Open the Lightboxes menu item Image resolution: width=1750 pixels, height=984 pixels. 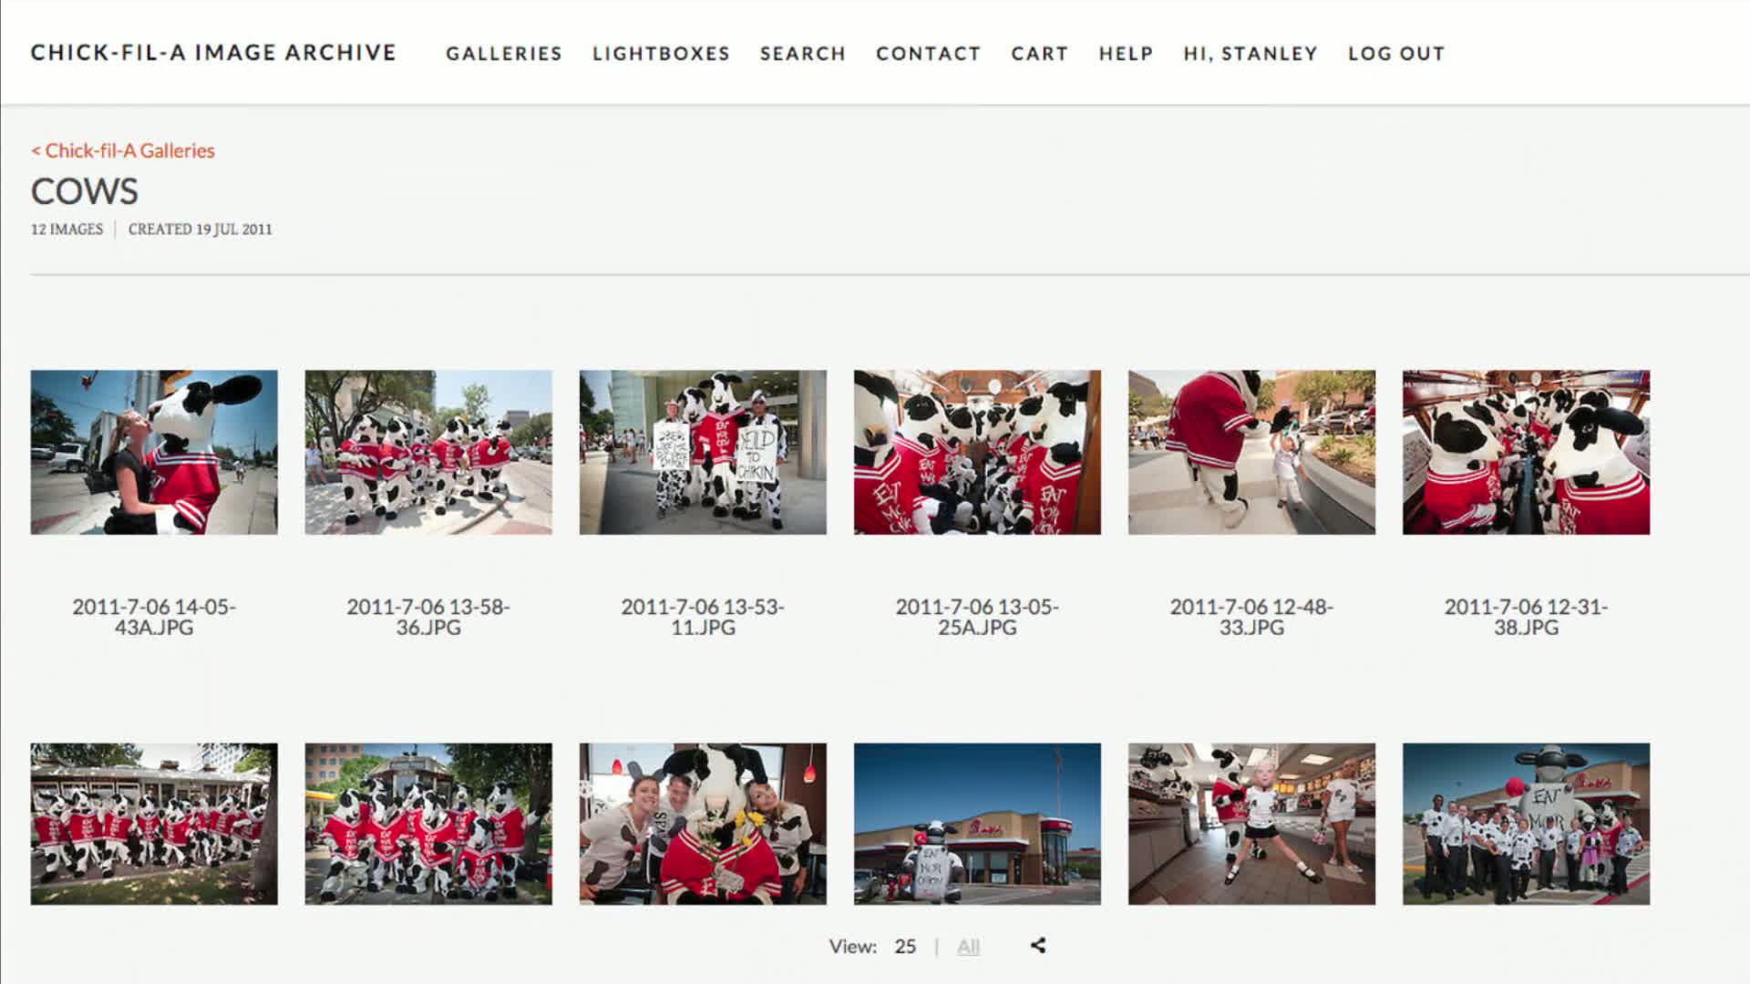[662, 54]
